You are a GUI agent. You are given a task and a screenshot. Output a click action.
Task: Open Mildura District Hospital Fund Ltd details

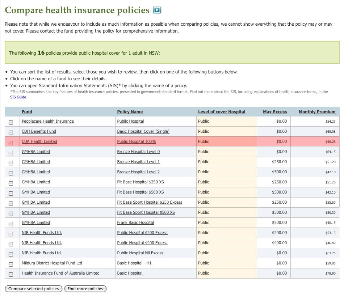tap(52, 263)
